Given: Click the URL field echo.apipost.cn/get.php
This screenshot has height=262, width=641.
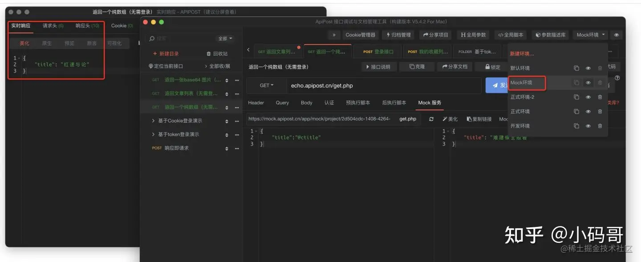Looking at the screenshot, I should 384,85.
